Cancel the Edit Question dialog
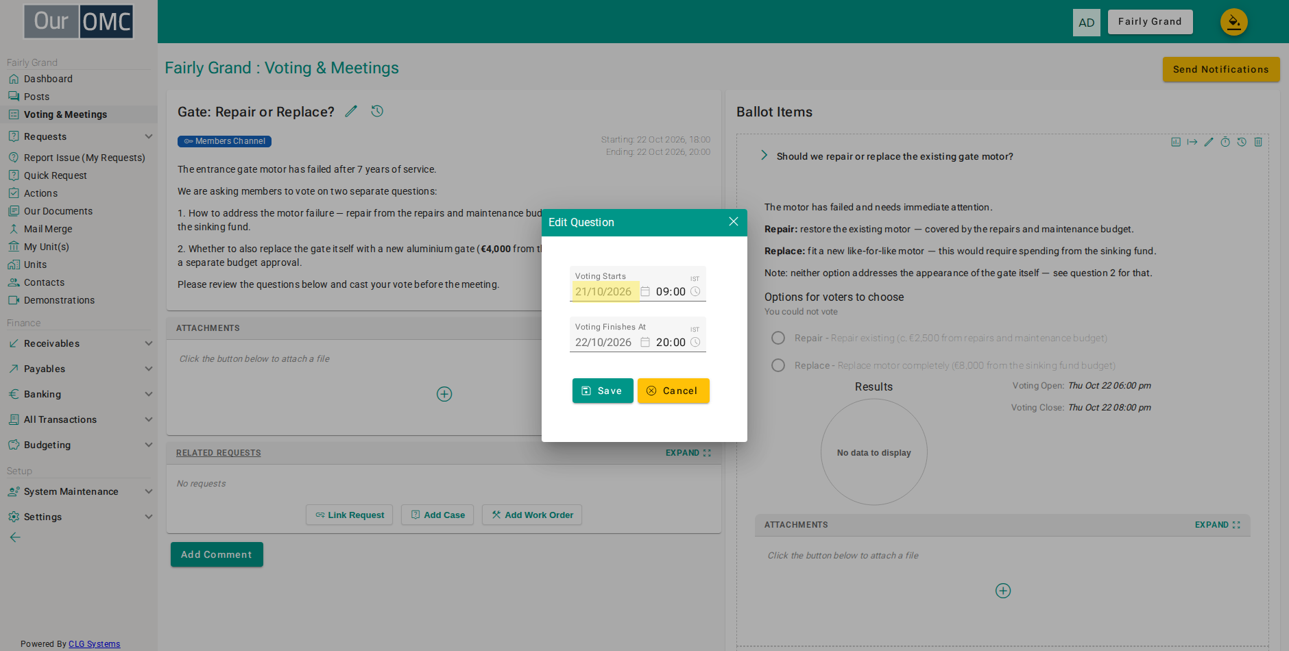This screenshot has width=1289, height=651. coord(673,391)
